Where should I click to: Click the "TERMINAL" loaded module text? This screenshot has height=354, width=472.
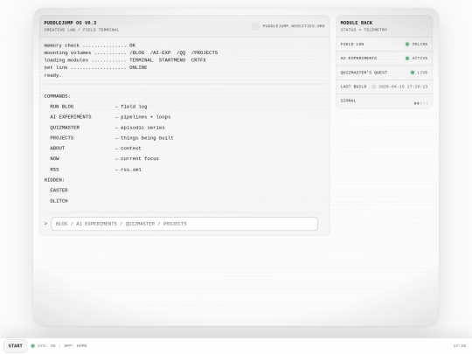[x=141, y=60]
